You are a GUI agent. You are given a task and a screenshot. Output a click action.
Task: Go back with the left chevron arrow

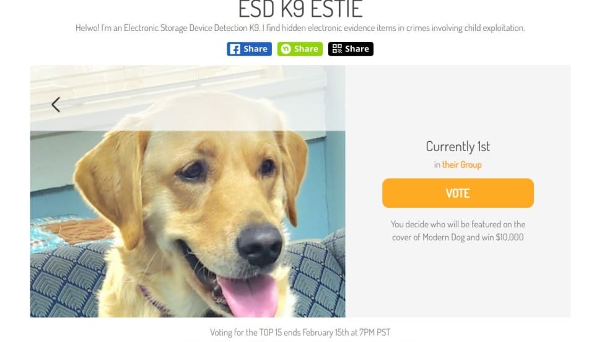(x=56, y=105)
